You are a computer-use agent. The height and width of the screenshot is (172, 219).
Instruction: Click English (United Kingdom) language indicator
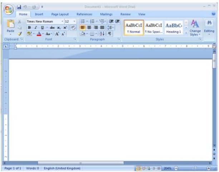pyautogui.click(x=62, y=168)
